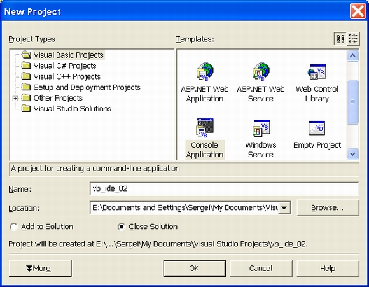Enable the Add to Solution radio button
The height and width of the screenshot is (287, 369).
click(13, 227)
